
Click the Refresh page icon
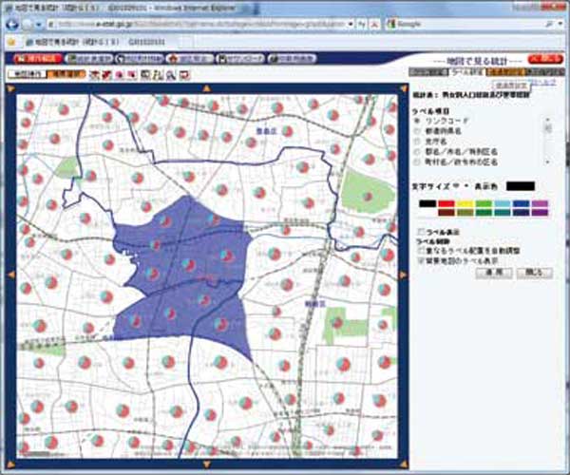[363, 25]
